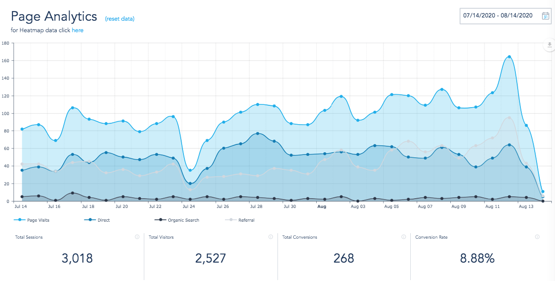555x281 pixels.
Task: Click the Total Sessions label
Action: 29,237
